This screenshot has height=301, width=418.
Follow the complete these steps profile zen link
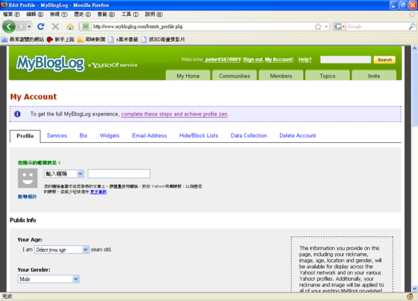(x=174, y=114)
